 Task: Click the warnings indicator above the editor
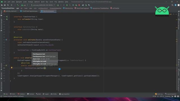tap(171, 14)
